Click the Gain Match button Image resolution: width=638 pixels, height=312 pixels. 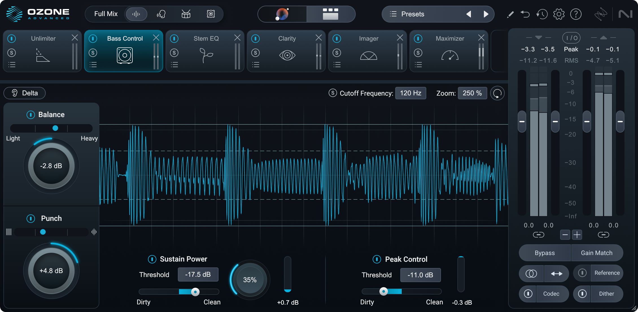click(597, 253)
